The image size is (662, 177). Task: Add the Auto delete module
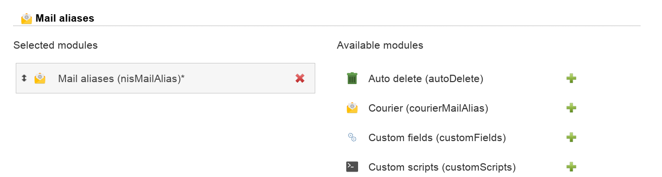tap(571, 78)
